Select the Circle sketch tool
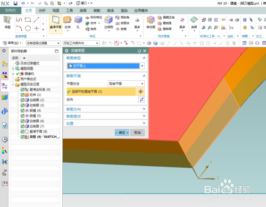Screen dimensions: 266x207 (28, 28)
